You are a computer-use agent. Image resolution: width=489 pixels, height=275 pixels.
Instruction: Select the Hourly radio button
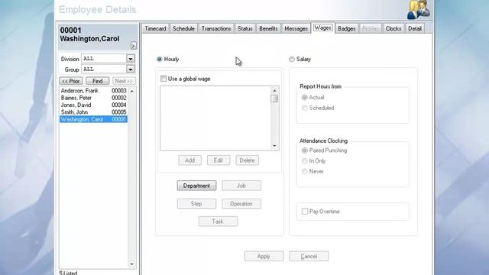[x=160, y=59]
